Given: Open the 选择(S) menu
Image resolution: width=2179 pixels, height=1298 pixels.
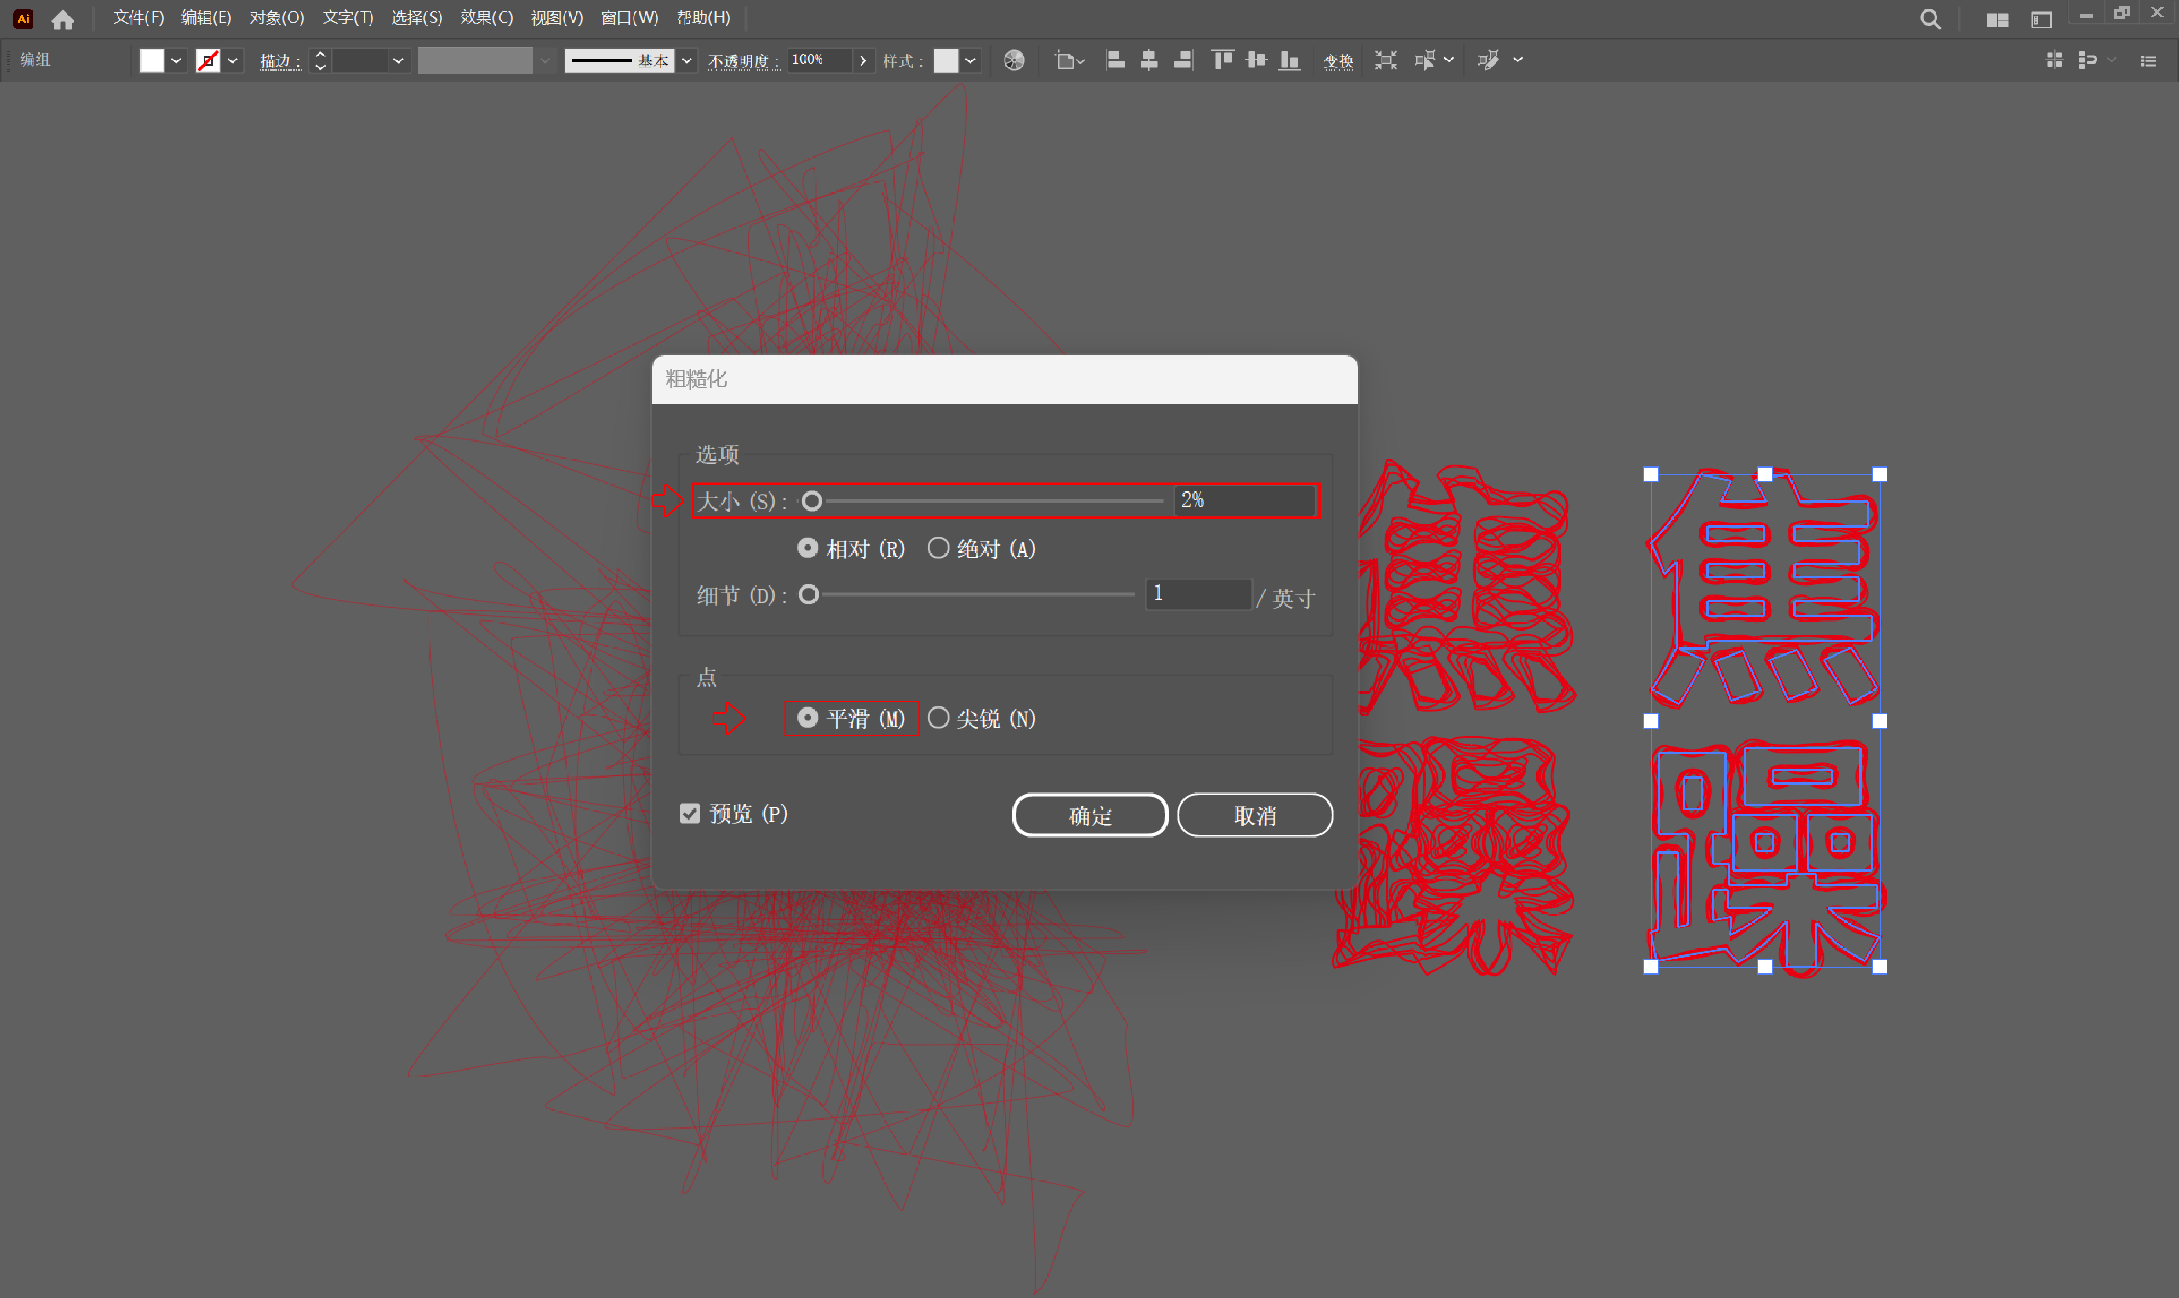Looking at the screenshot, I should point(416,18).
